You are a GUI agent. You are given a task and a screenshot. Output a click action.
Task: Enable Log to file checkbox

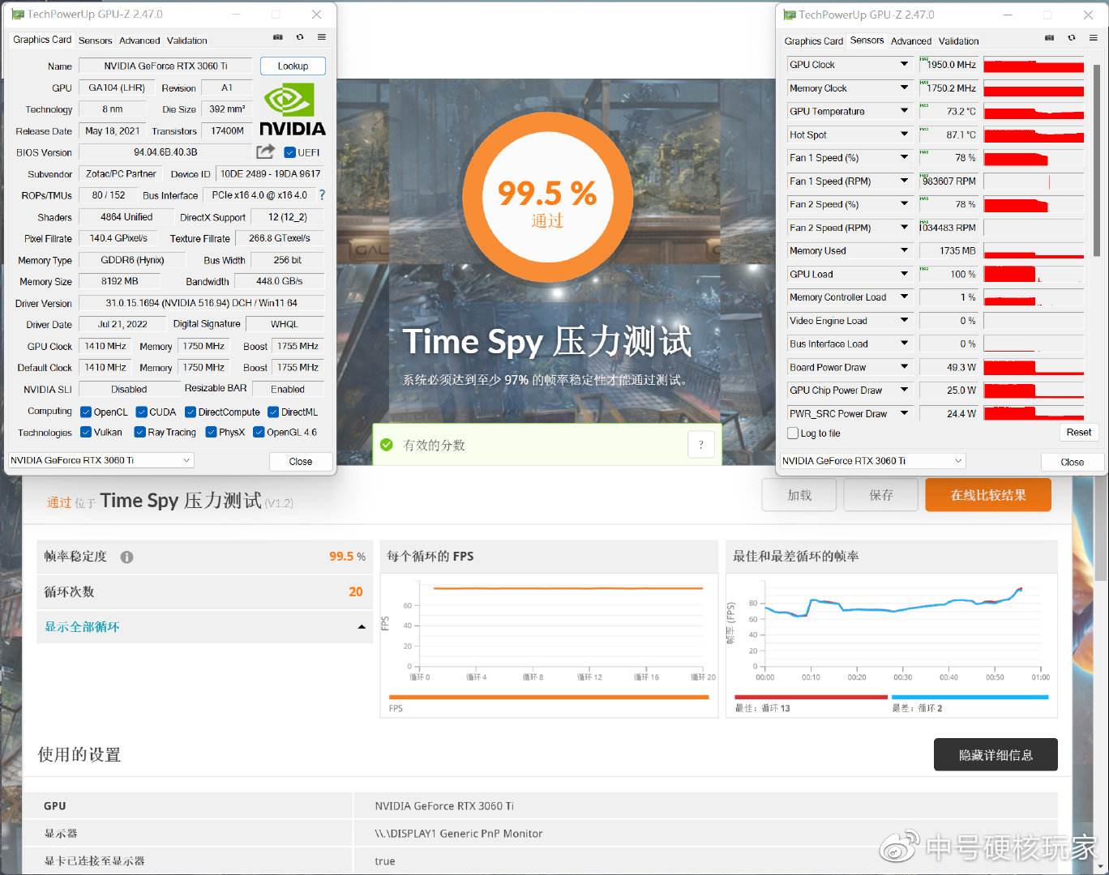pos(793,433)
